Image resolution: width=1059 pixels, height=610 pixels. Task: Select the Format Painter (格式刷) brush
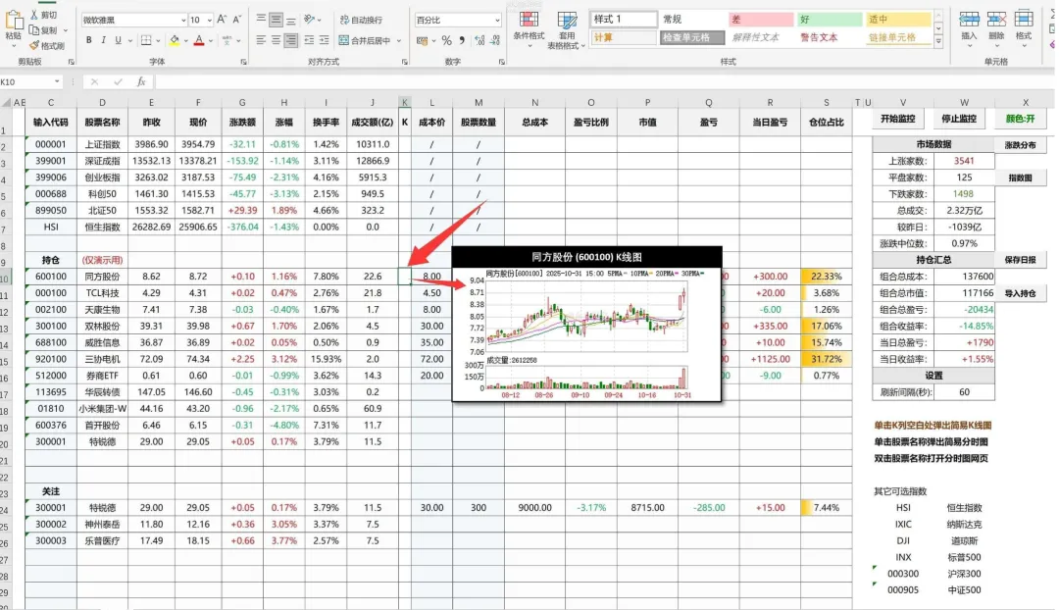(x=34, y=46)
